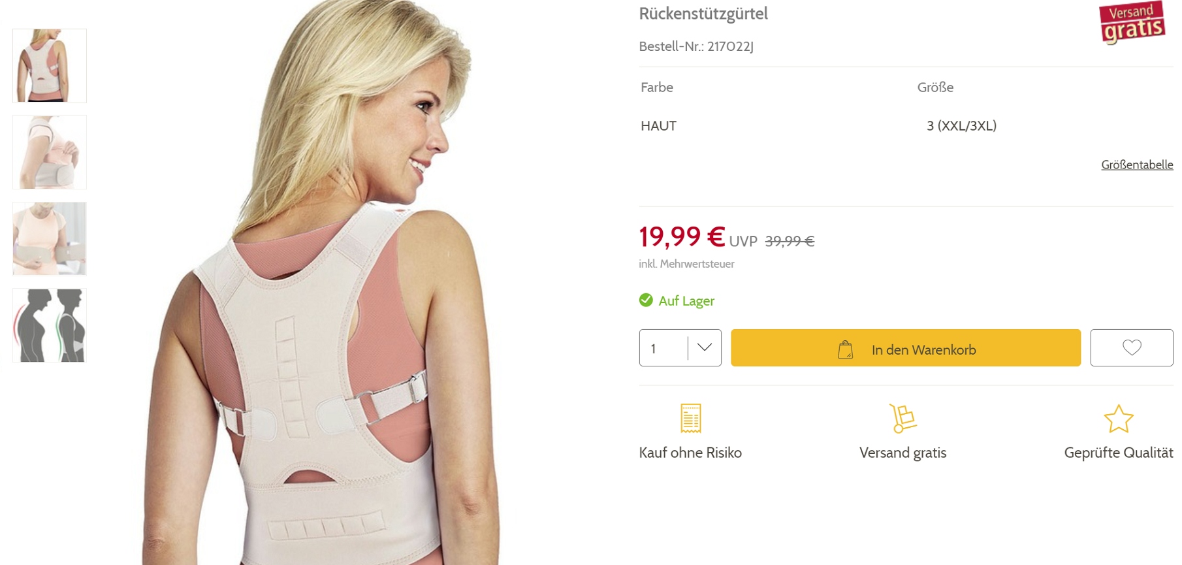The width and height of the screenshot is (1182, 565).
Task: Click the Geprüfte Qualität star icon
Action: [1118, 419]
